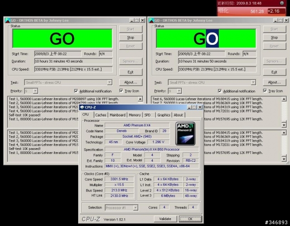Viewport: 290px width, 226px height.
Task: Close the left ORTHOS window
Action: 143,20
